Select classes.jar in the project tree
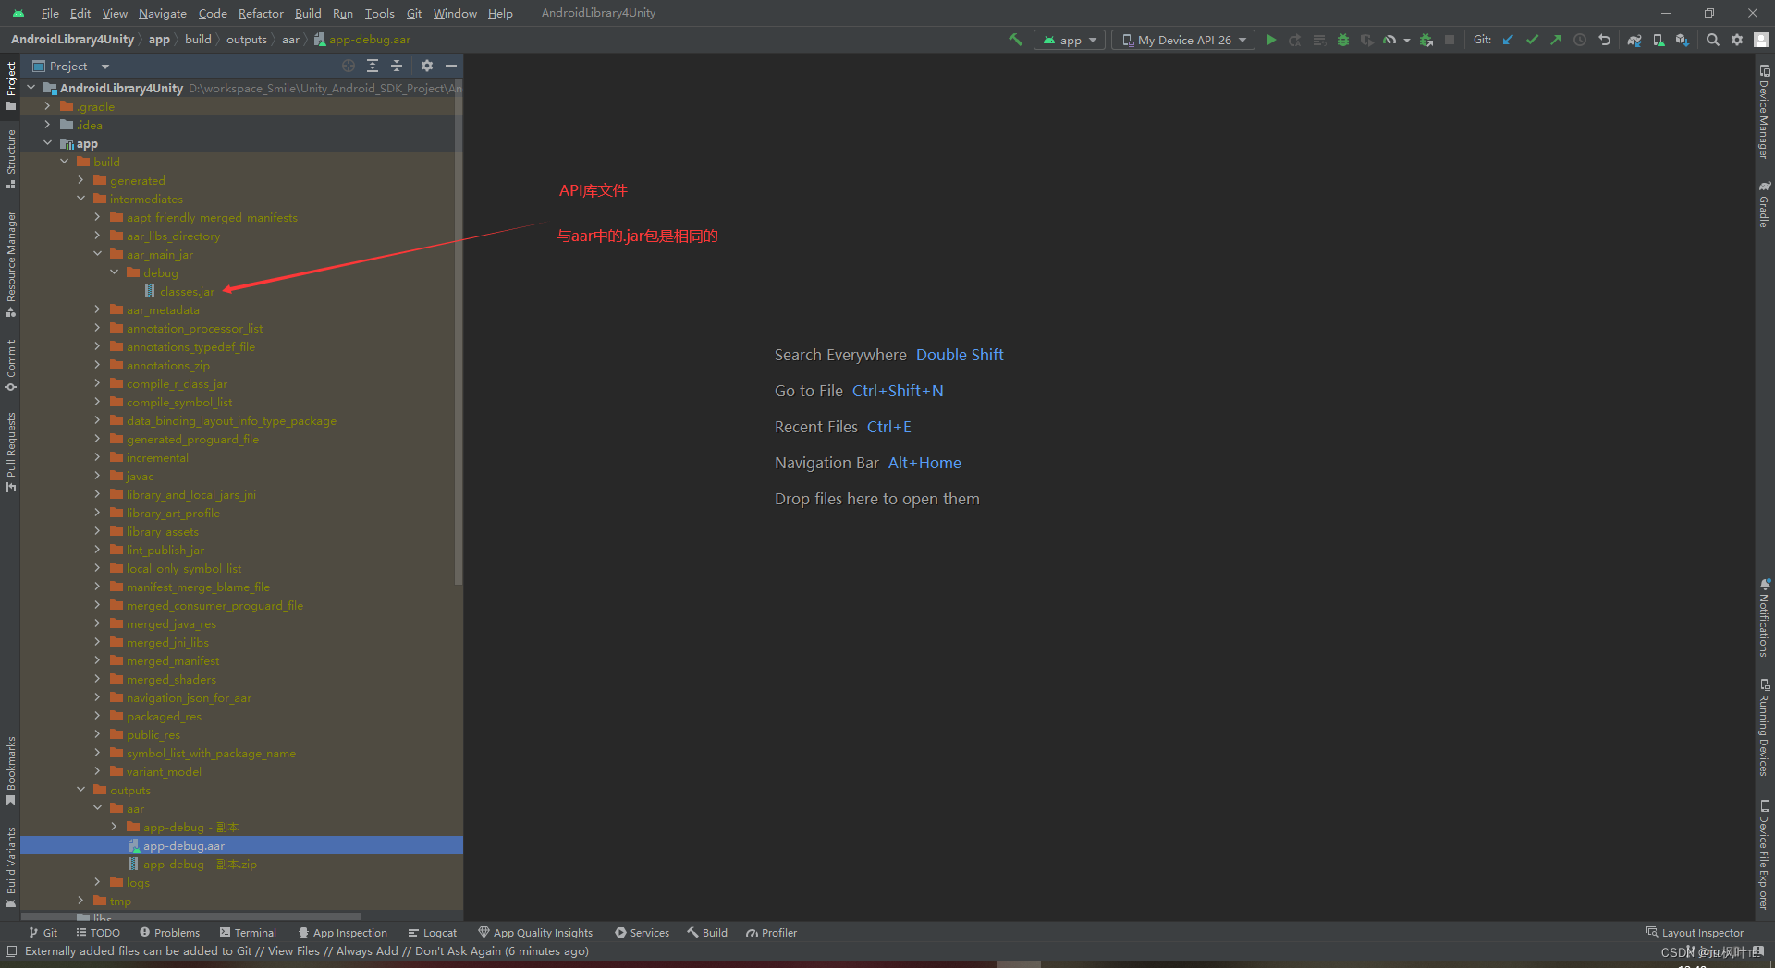 click(187, 291)
